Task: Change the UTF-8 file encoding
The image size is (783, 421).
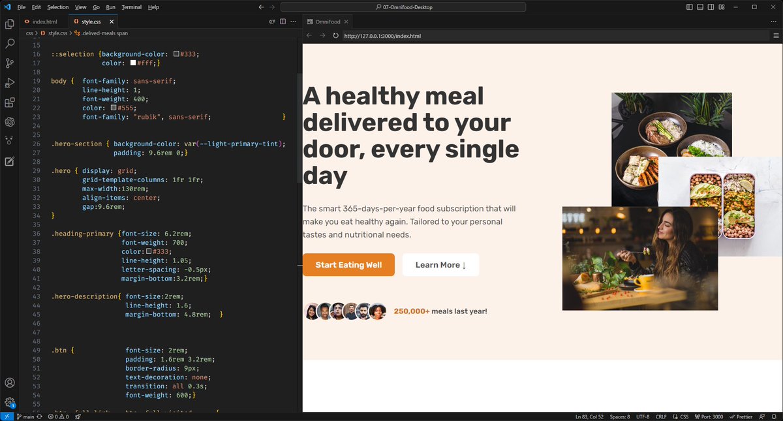Action: click(x=643, y=416)
